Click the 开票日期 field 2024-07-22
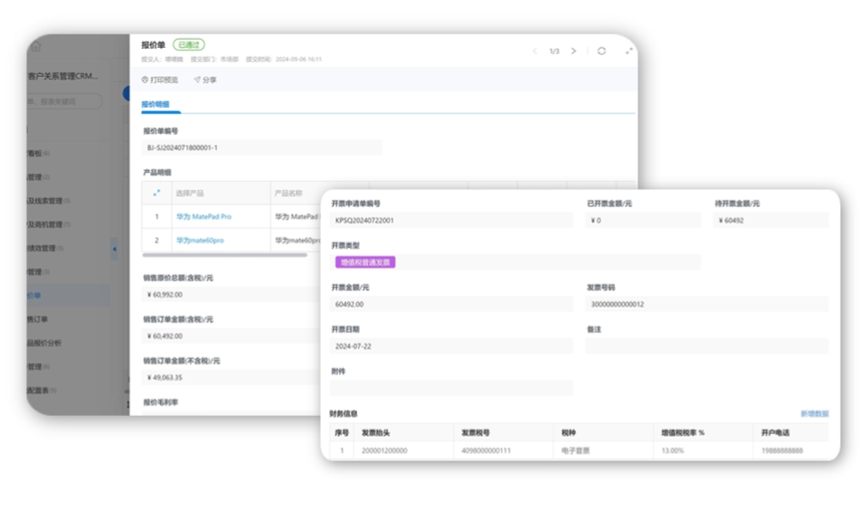The image size is (868, 509). click(451, 346)
